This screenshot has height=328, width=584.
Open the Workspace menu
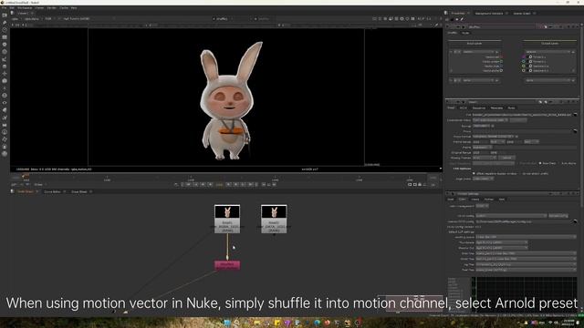(x=25, y=8)
